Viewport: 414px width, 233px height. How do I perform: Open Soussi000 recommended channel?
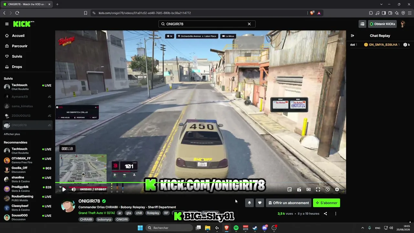pyautogui.click(x=27, y=217)
